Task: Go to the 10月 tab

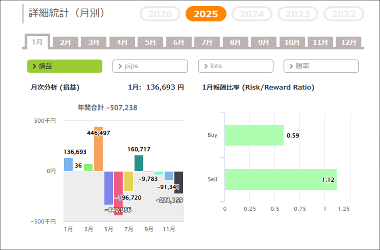Action: click(x=292, y=42)
